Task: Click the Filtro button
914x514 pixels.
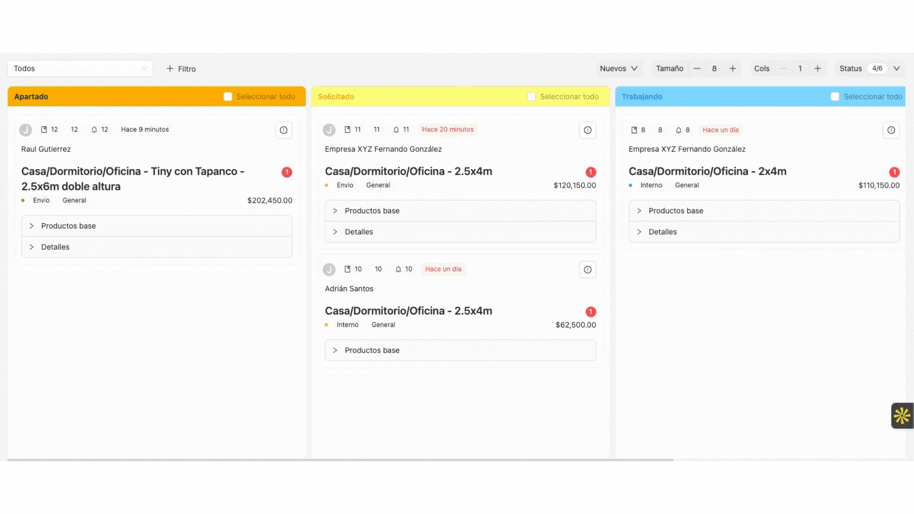Action: [181, 69]
